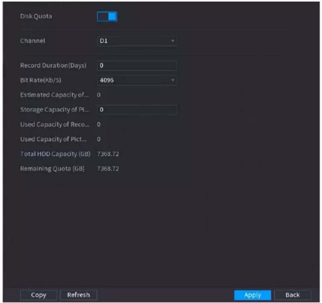Click the Storage Capacity of Pi... field

click(137, 110)
